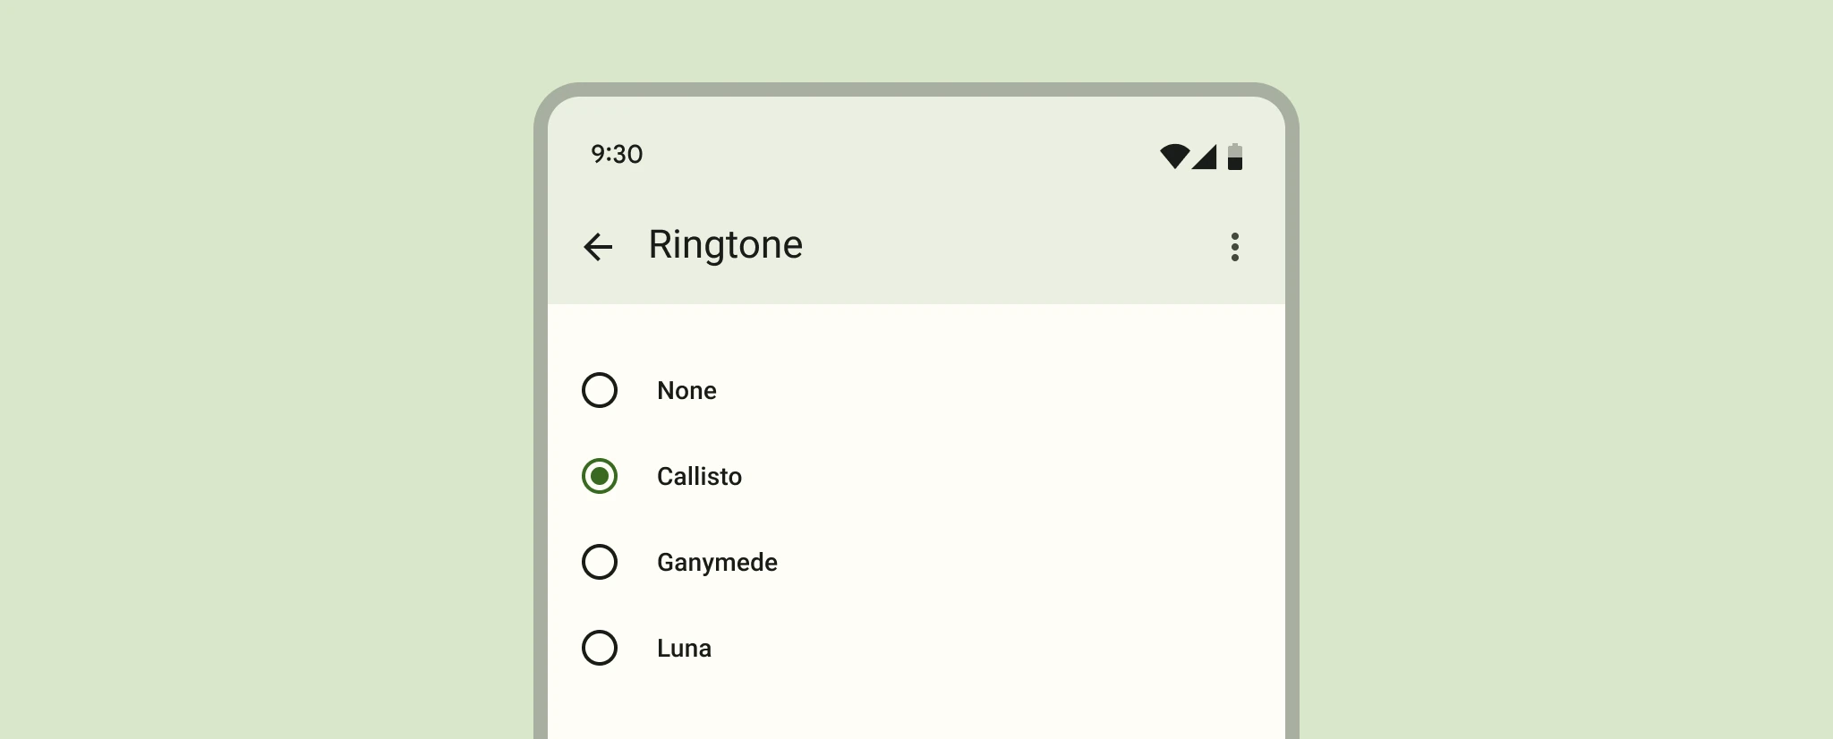1833x739 pixels.
Task: Select the Ganymede ringtone
Action: pos(600,563)
